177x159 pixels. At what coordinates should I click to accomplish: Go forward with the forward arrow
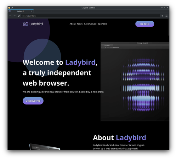point(15,16)
